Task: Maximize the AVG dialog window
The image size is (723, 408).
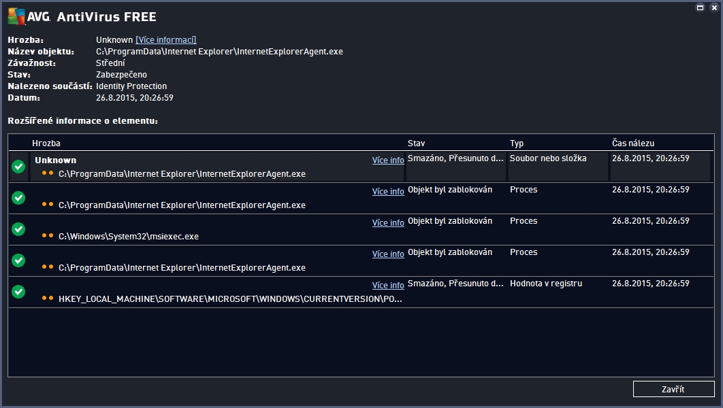Action: 700,8
